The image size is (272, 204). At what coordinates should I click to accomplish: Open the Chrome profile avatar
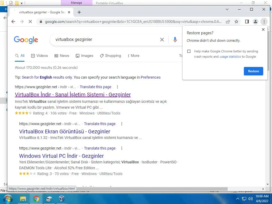tap(256, 22)
